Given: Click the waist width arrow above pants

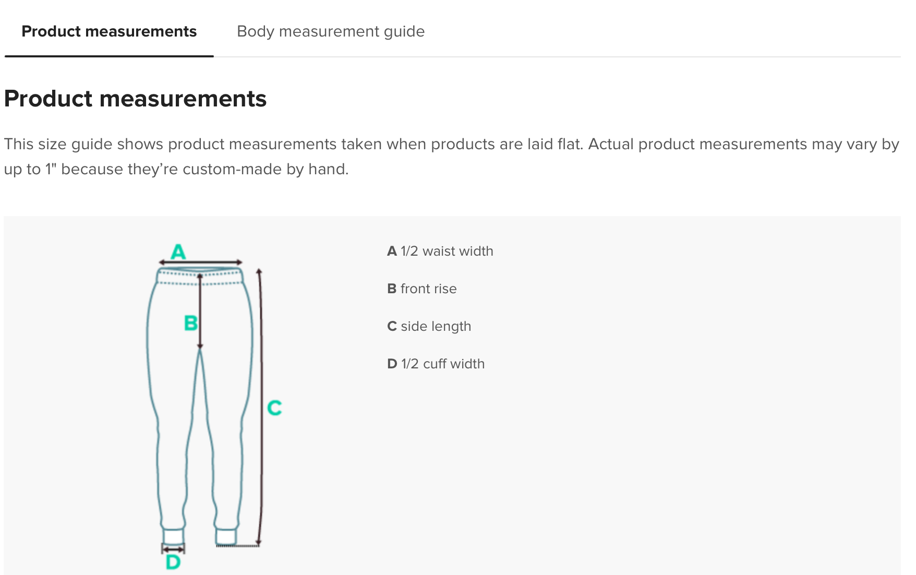Looking at the screenshot, I should (x=201, y=262).
